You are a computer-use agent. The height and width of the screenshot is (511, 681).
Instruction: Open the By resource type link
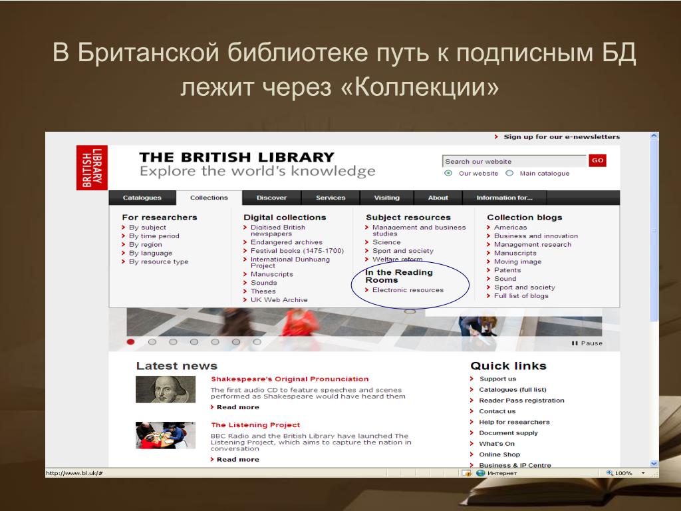coord(158,261)
